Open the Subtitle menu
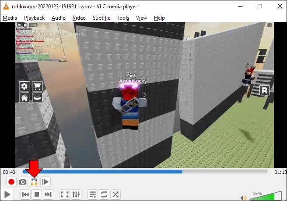 tap(101, 18)
